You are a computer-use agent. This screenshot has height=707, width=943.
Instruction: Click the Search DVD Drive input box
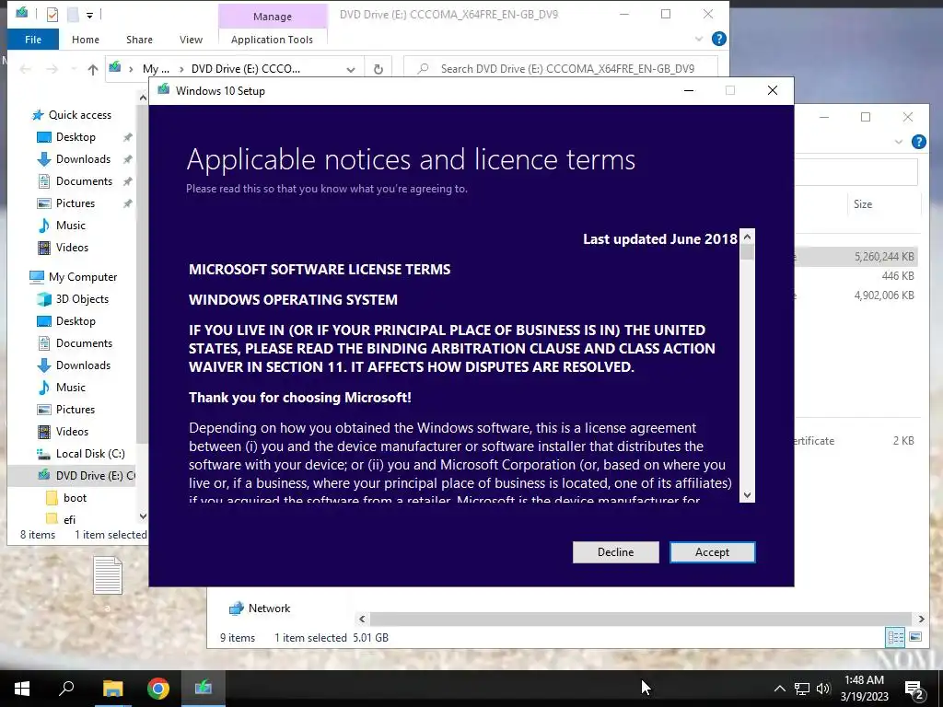tap(561, 68)
